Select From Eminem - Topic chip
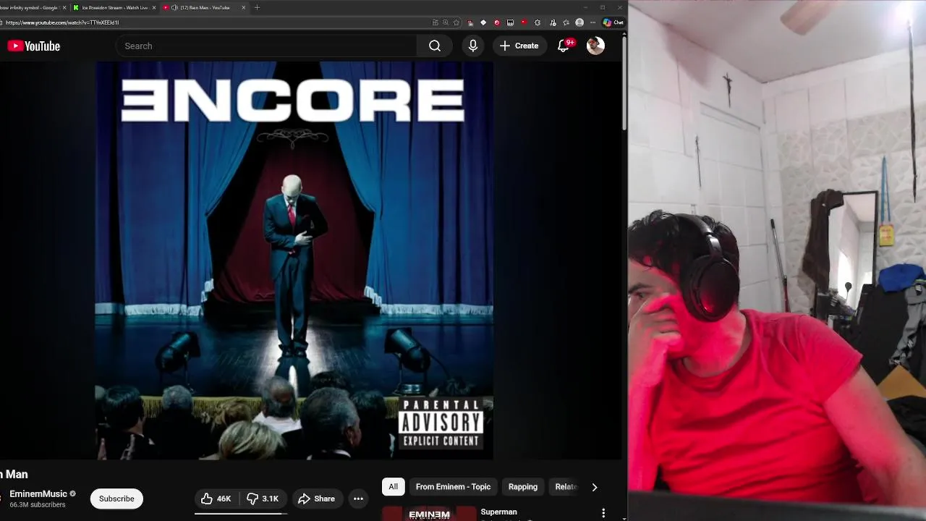 [x=453, y=487]
